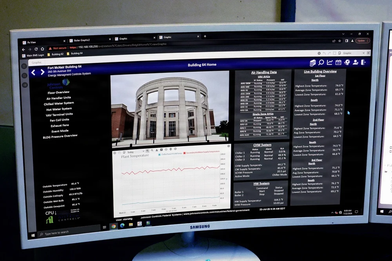
Task: Open a new browser tab with plus
Action: tap(205, 36)
